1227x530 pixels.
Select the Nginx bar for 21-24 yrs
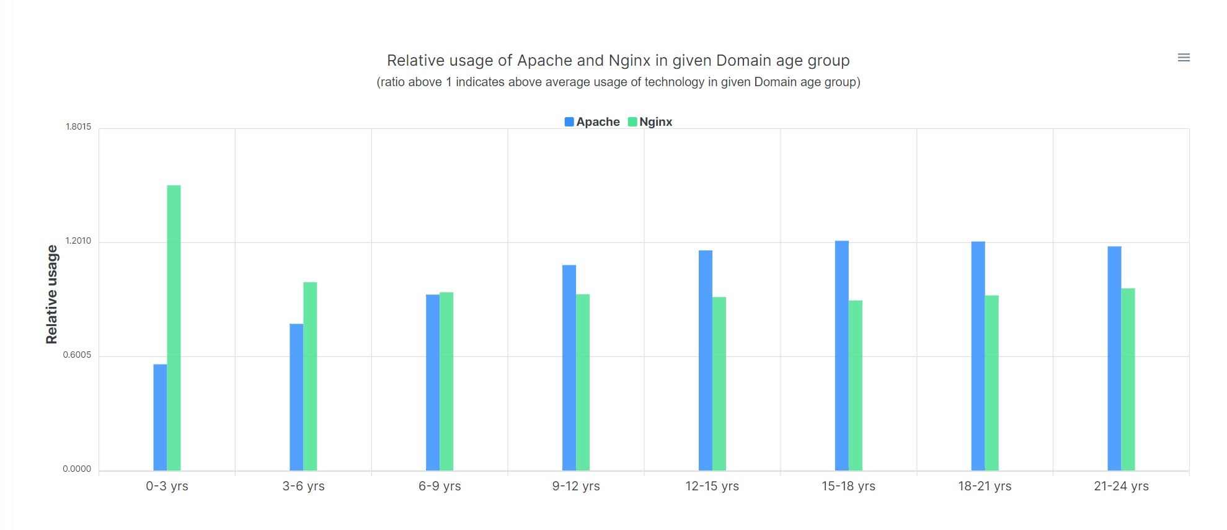1128,379
